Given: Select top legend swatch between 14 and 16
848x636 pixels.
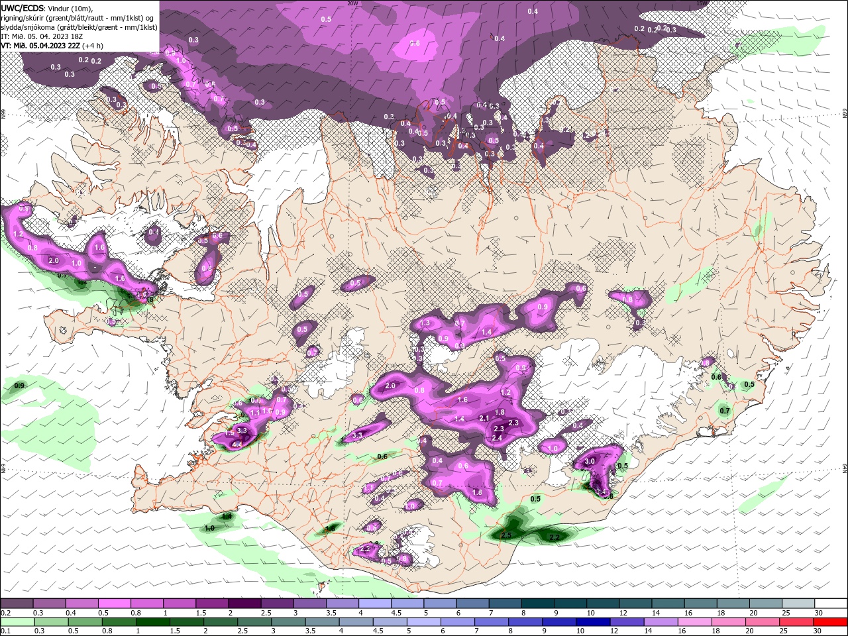Looking at the screenshot, I should (668, 604).
